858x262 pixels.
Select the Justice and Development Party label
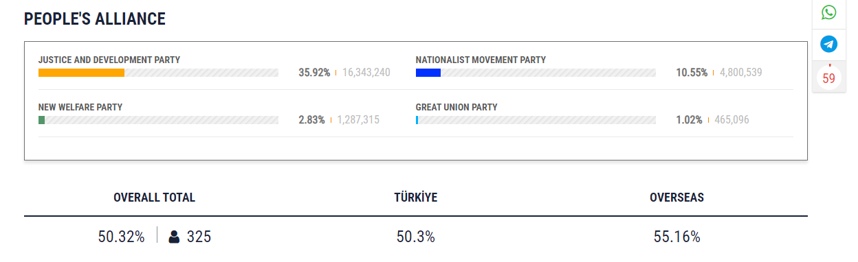point(109,60)
